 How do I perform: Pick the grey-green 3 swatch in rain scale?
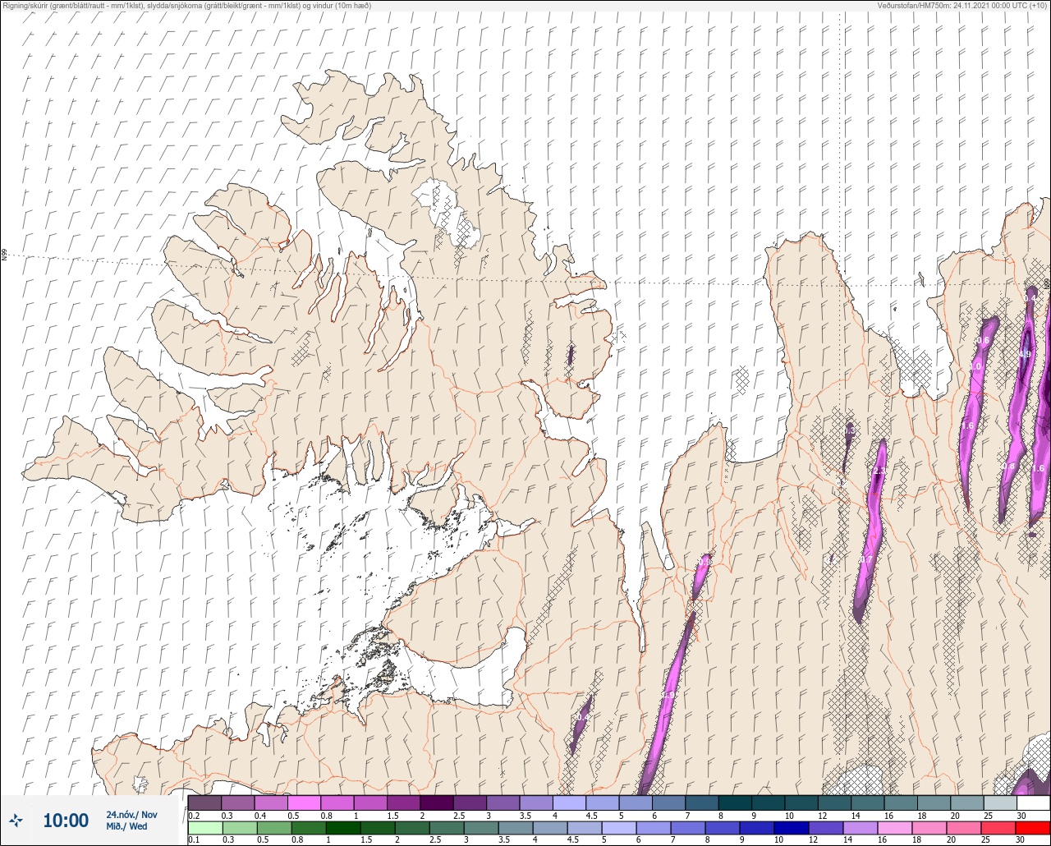(481, 827)
